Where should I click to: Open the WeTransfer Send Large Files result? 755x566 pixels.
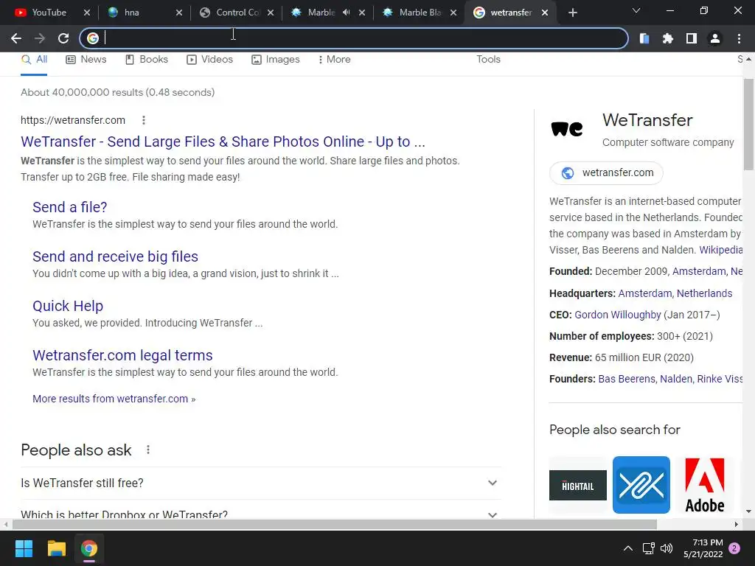tap(223, 141)
